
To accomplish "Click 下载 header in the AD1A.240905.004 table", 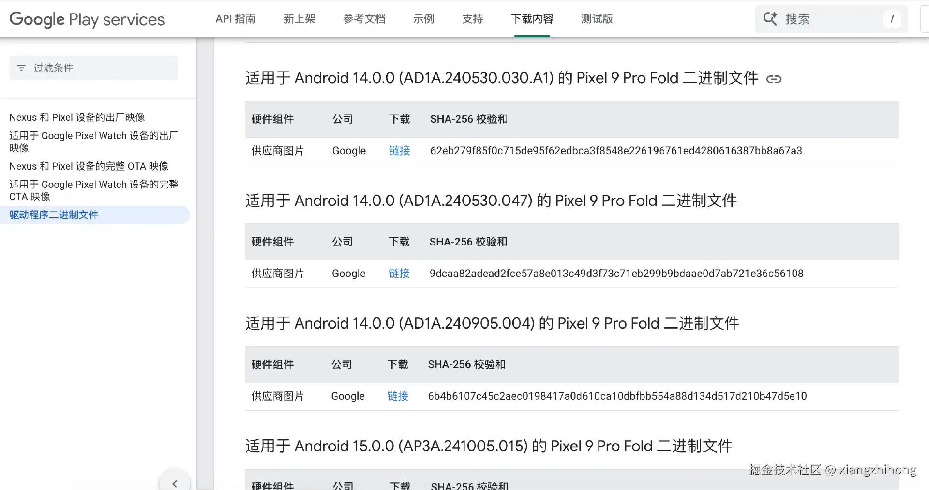I will [x=398, y=364].
